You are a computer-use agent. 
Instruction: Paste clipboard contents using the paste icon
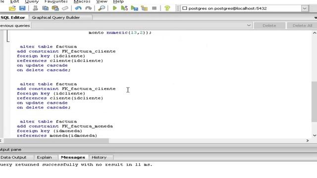click(x=55, y=8)
